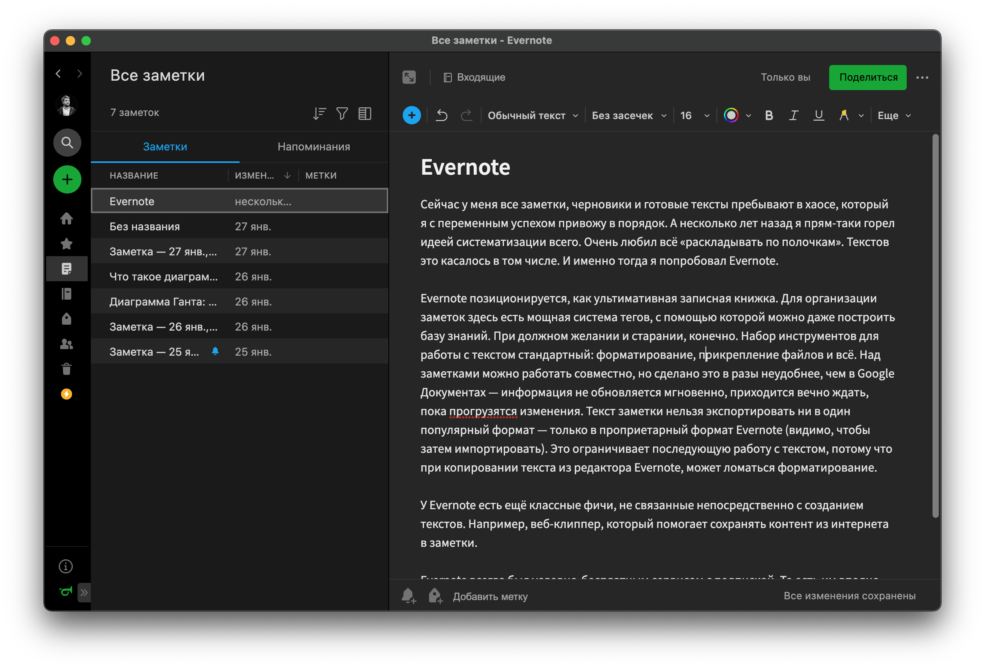
Task: Click the note editor scrollbar
Action: 936,325
